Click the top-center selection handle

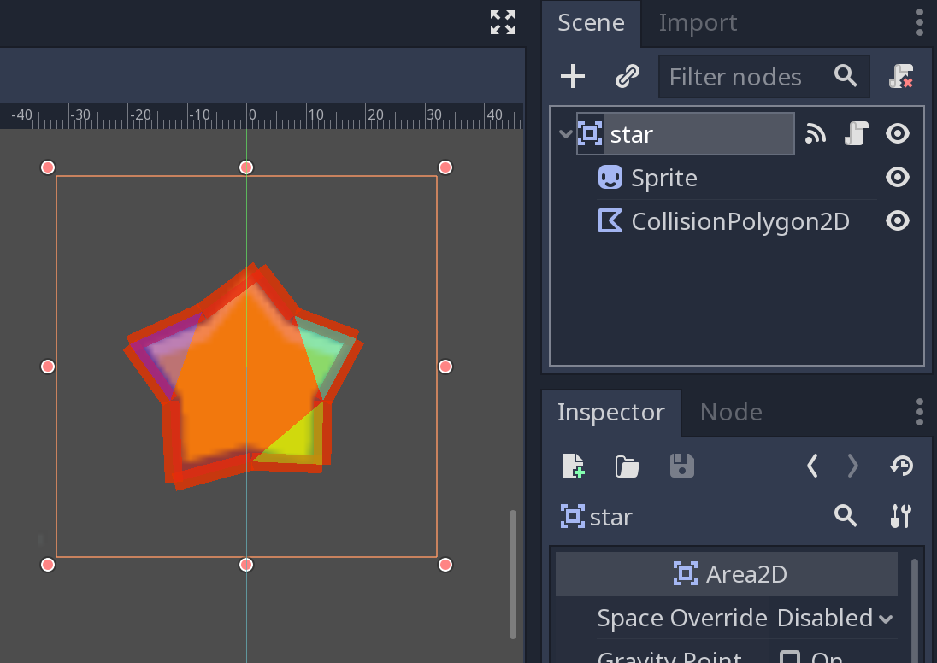(246, 167)
